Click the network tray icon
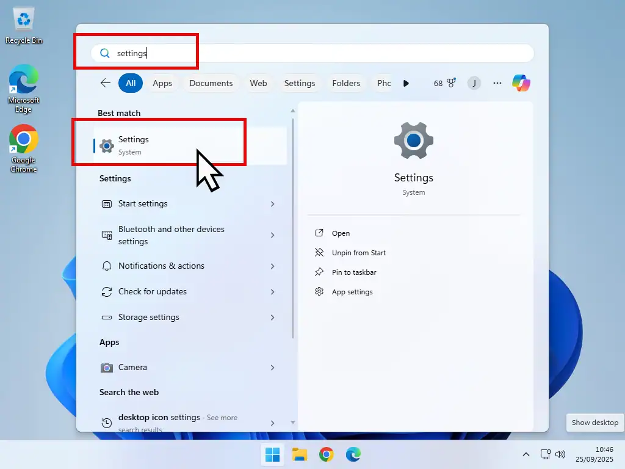Viewport: 625px width, 469px height. 545,454
